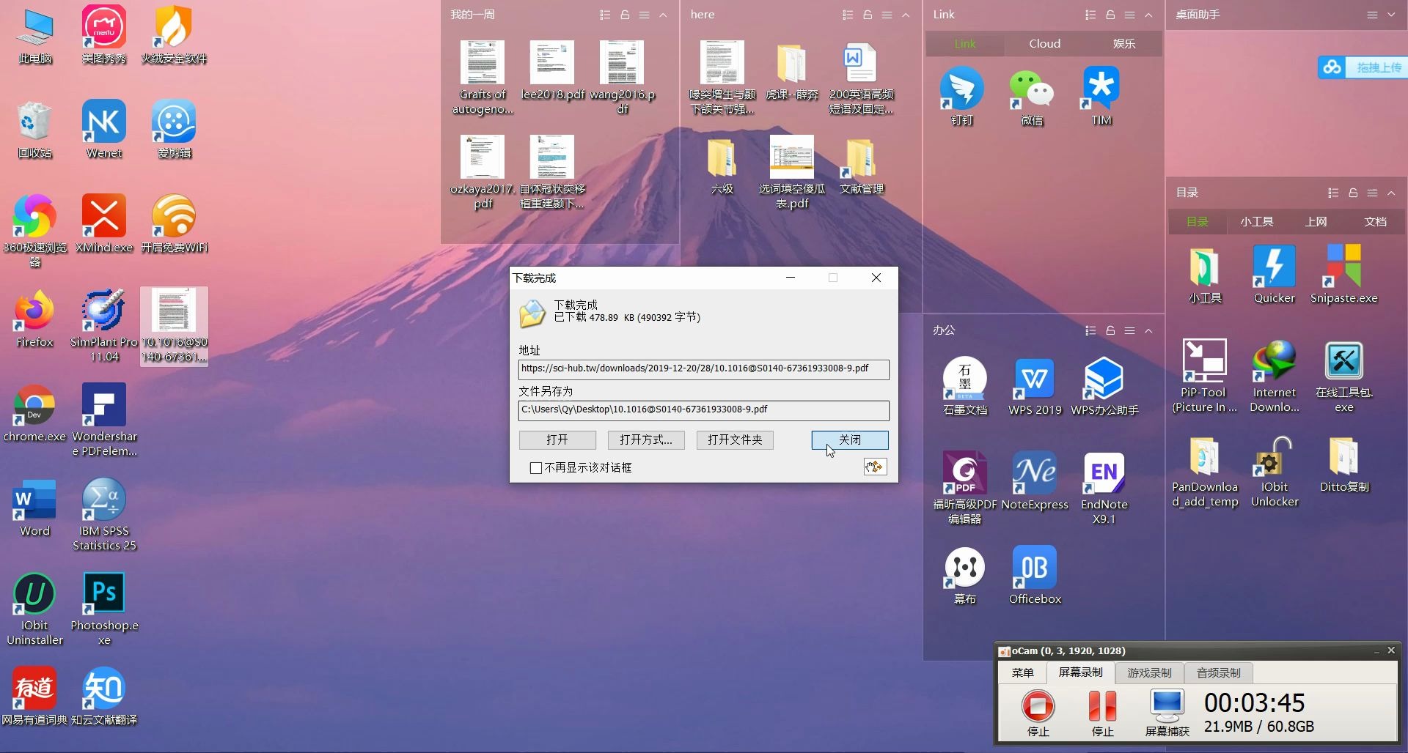1408x753 pixels.
Task: Launch XMind.exe from the desktop
Action: (x=104, y=223)
